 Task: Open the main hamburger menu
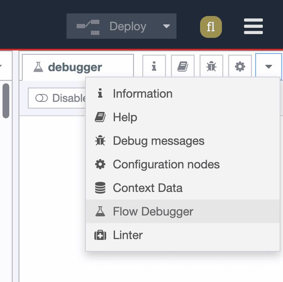point(253,27)
